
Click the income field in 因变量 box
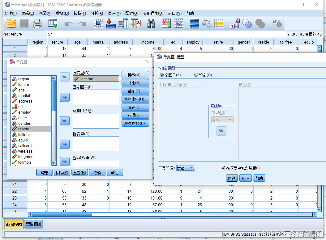click(x=96, y=79)
